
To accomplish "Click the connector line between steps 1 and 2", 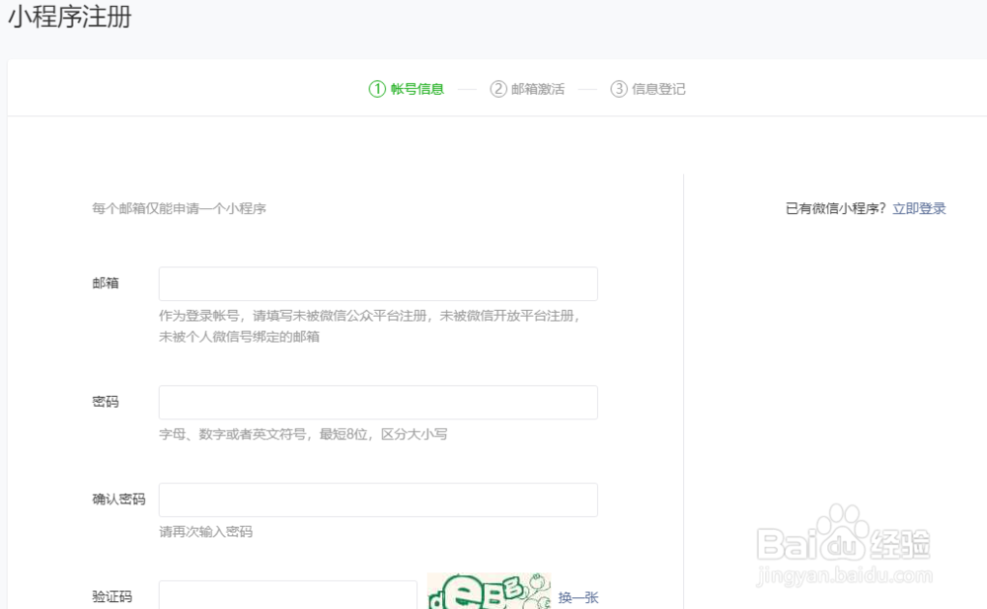I will coord(468,88).
